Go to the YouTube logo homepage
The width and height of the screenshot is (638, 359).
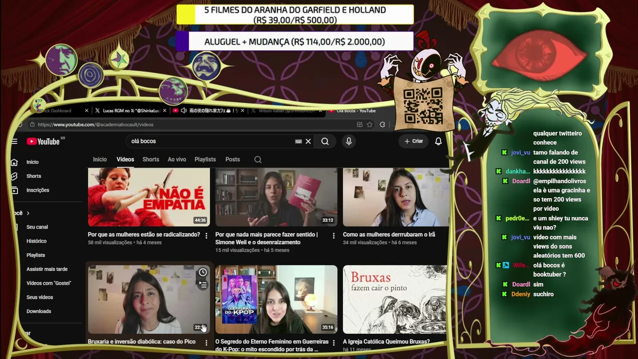tap(43, 141)
